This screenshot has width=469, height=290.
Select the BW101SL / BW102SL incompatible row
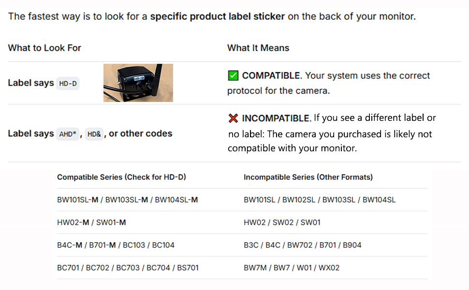click(x=320, y=200)
